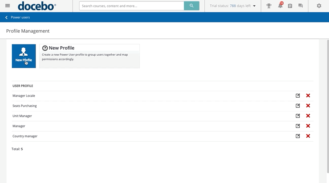
Task: Open notifications bell with badge
Action: tap(280, 6)
